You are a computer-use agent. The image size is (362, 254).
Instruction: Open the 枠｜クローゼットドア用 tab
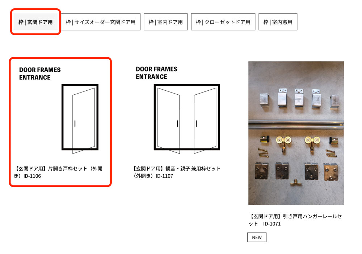click(223, 22)
